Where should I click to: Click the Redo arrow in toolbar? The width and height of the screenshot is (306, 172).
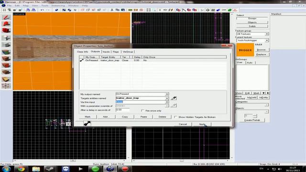pos(48,10)
